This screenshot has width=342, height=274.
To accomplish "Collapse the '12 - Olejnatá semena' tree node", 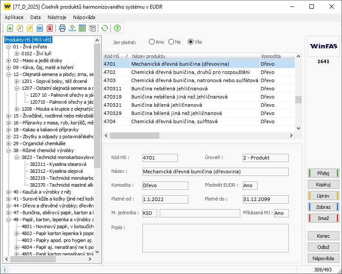I will tap(9, 74).
